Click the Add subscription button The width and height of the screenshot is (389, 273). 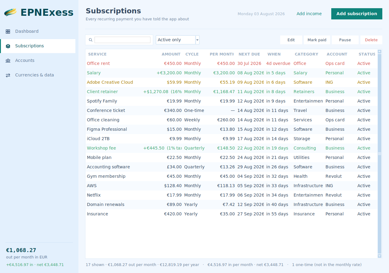tap(357, 14)
